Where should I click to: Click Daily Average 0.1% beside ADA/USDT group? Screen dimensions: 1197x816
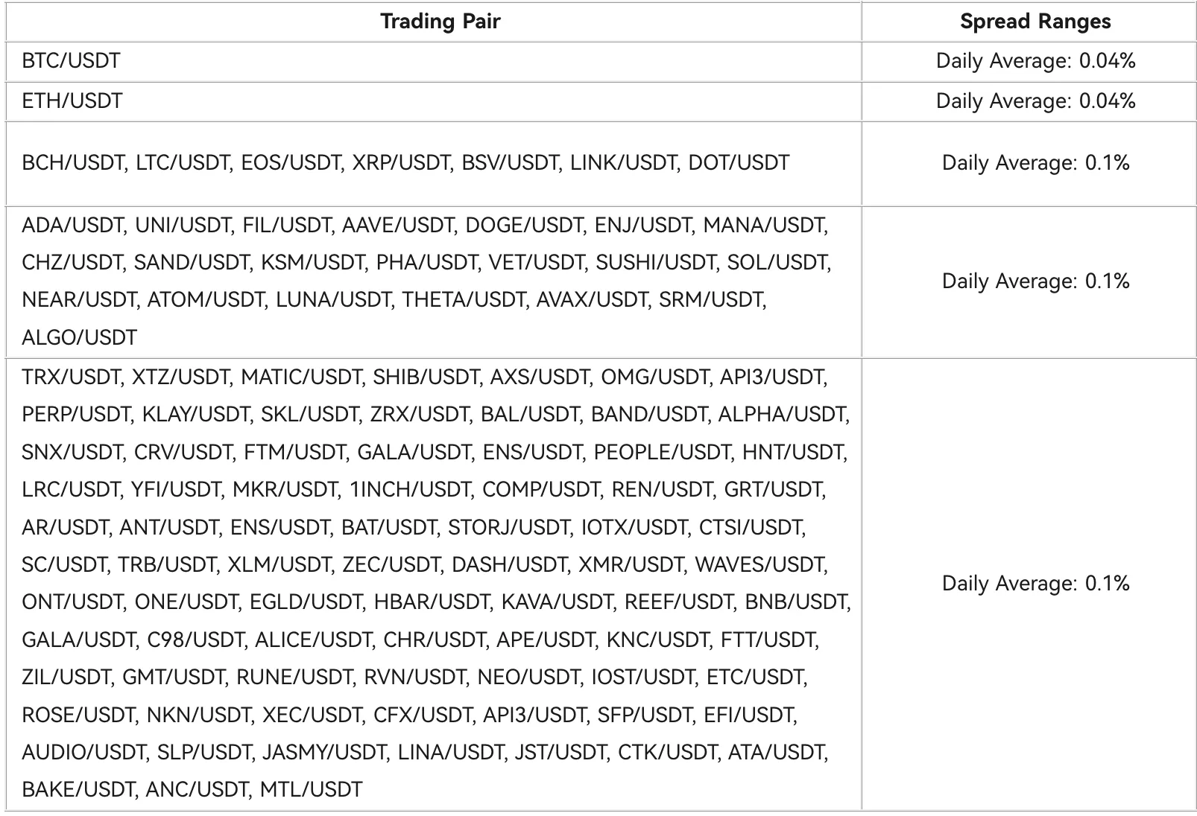tap(1035, 281)
